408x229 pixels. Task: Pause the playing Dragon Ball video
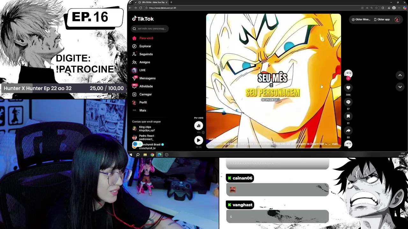[x=273, y=81]
